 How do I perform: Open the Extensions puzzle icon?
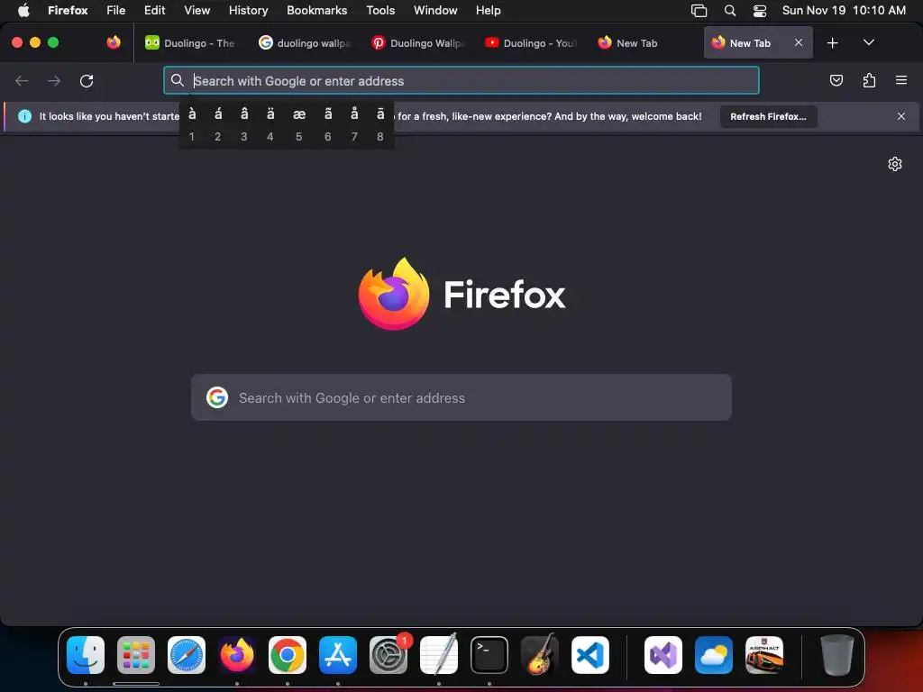pyautogui.click(x=869, y=80)
